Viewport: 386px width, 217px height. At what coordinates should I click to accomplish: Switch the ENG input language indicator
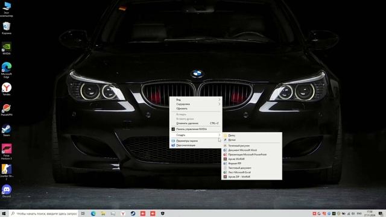click(359, 213)
